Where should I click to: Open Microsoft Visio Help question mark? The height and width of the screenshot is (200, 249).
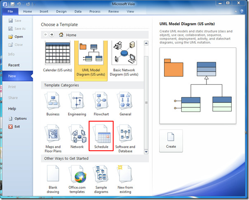coord(242,11)
